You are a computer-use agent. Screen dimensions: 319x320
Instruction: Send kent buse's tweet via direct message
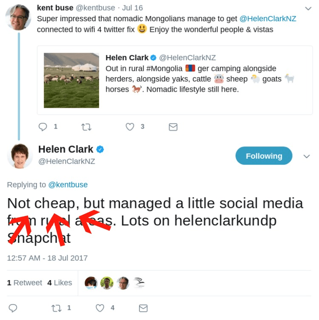point(173,127)
